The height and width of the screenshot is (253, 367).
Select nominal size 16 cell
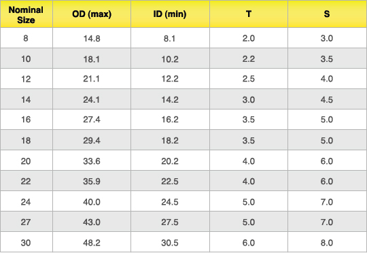click(27, 120)
